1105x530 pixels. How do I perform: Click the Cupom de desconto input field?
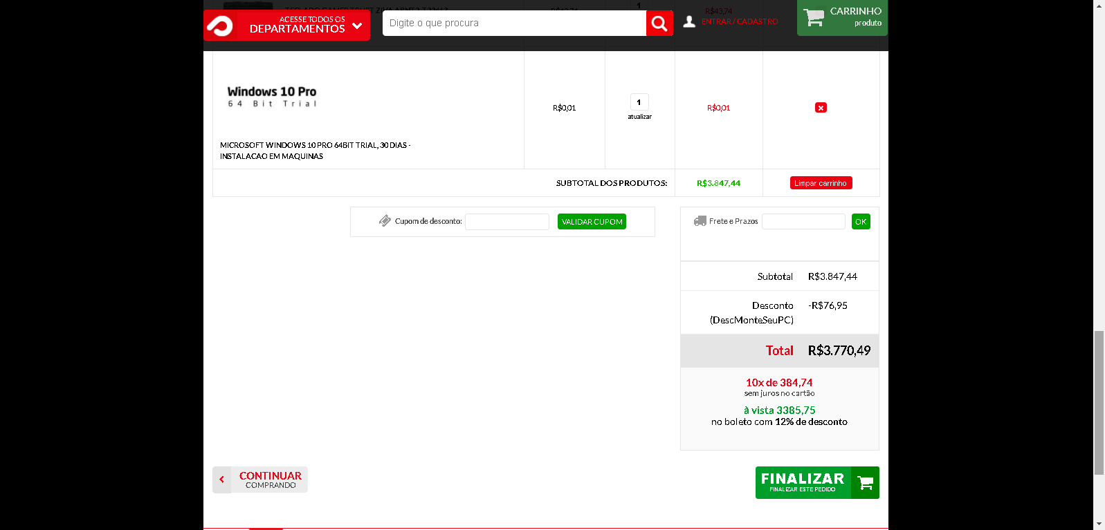pos(507,222)
